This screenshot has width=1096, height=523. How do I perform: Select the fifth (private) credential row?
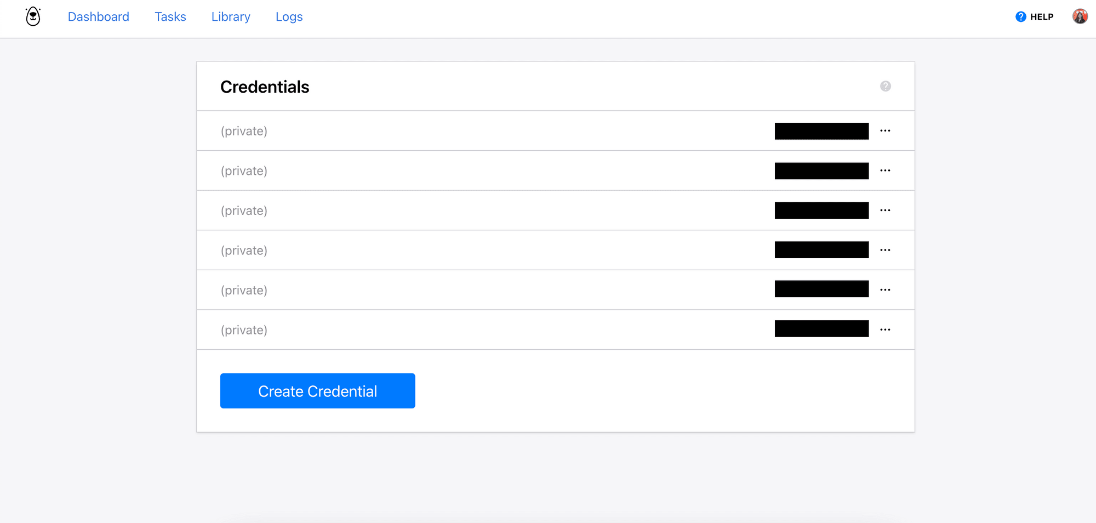(244, 289)
